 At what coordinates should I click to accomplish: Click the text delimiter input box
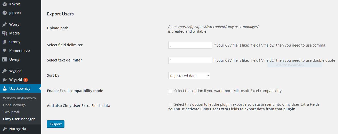coord(190,60)
